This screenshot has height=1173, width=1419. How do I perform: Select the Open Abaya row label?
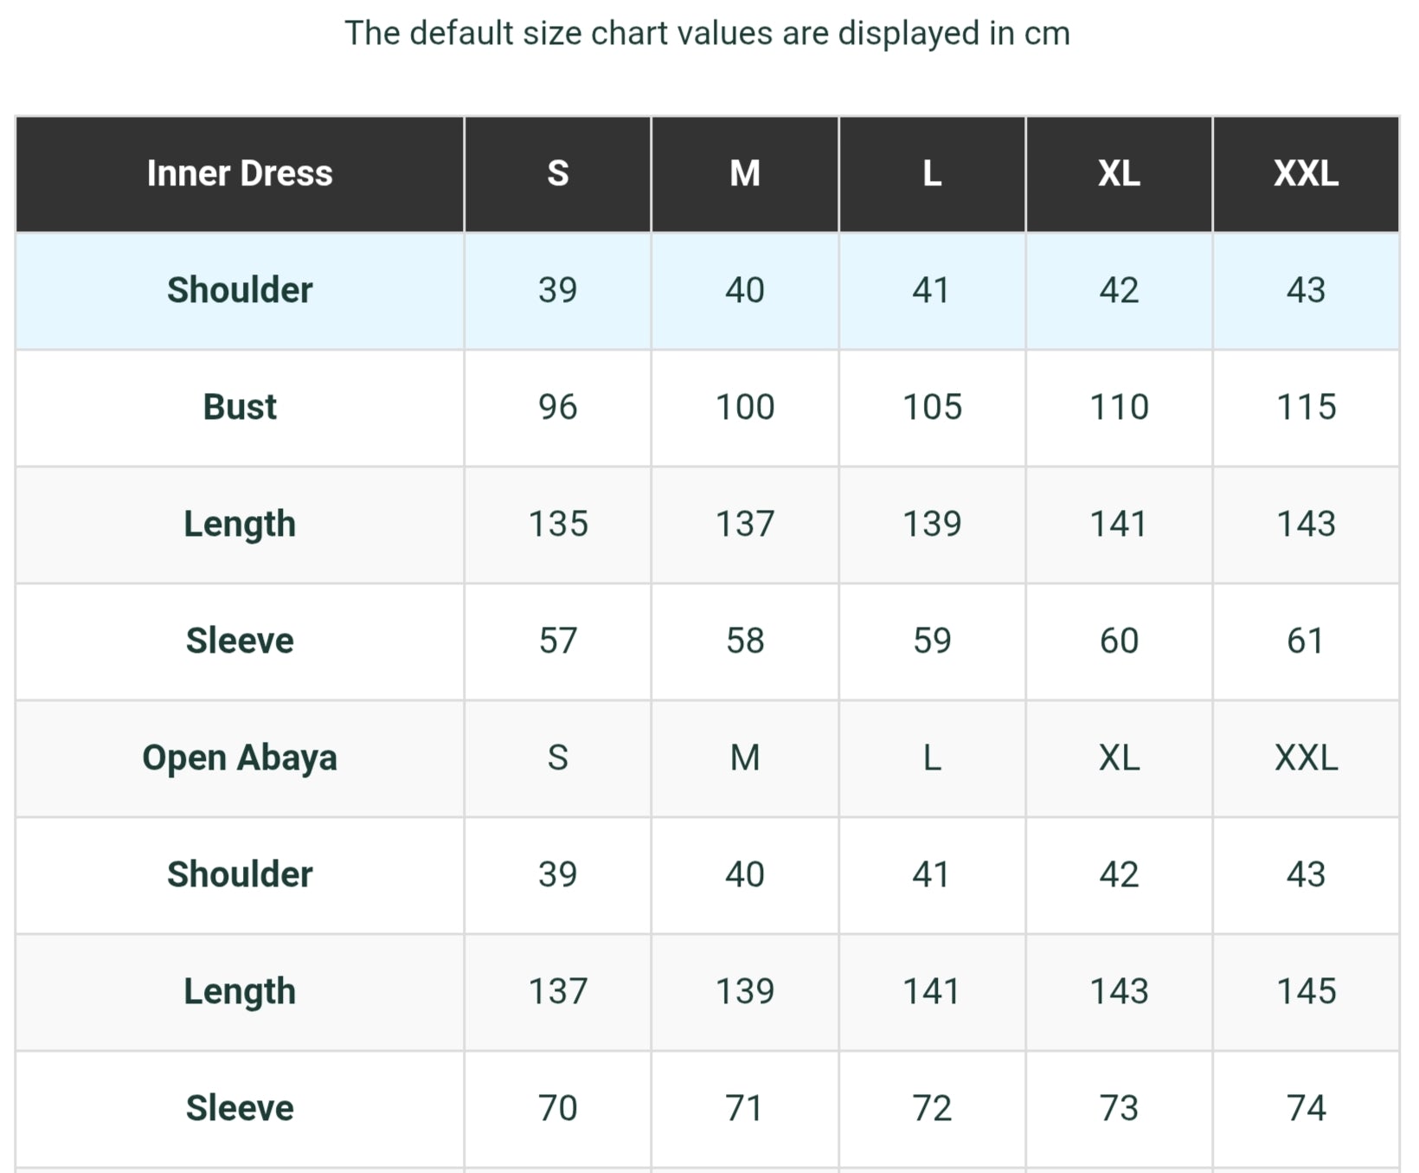[x=240, y=758]
